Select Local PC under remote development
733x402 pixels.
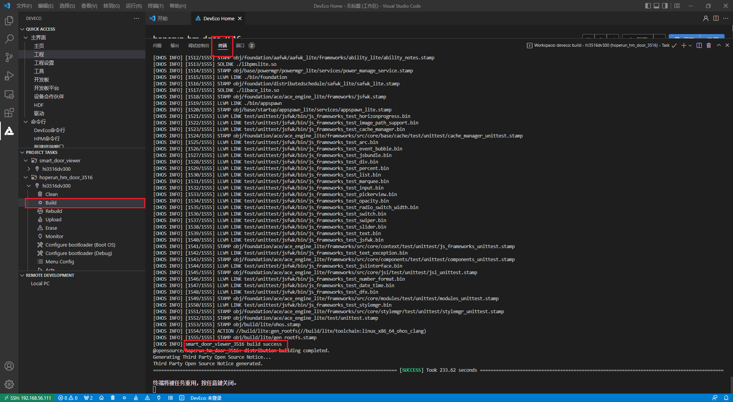(82, 284)
